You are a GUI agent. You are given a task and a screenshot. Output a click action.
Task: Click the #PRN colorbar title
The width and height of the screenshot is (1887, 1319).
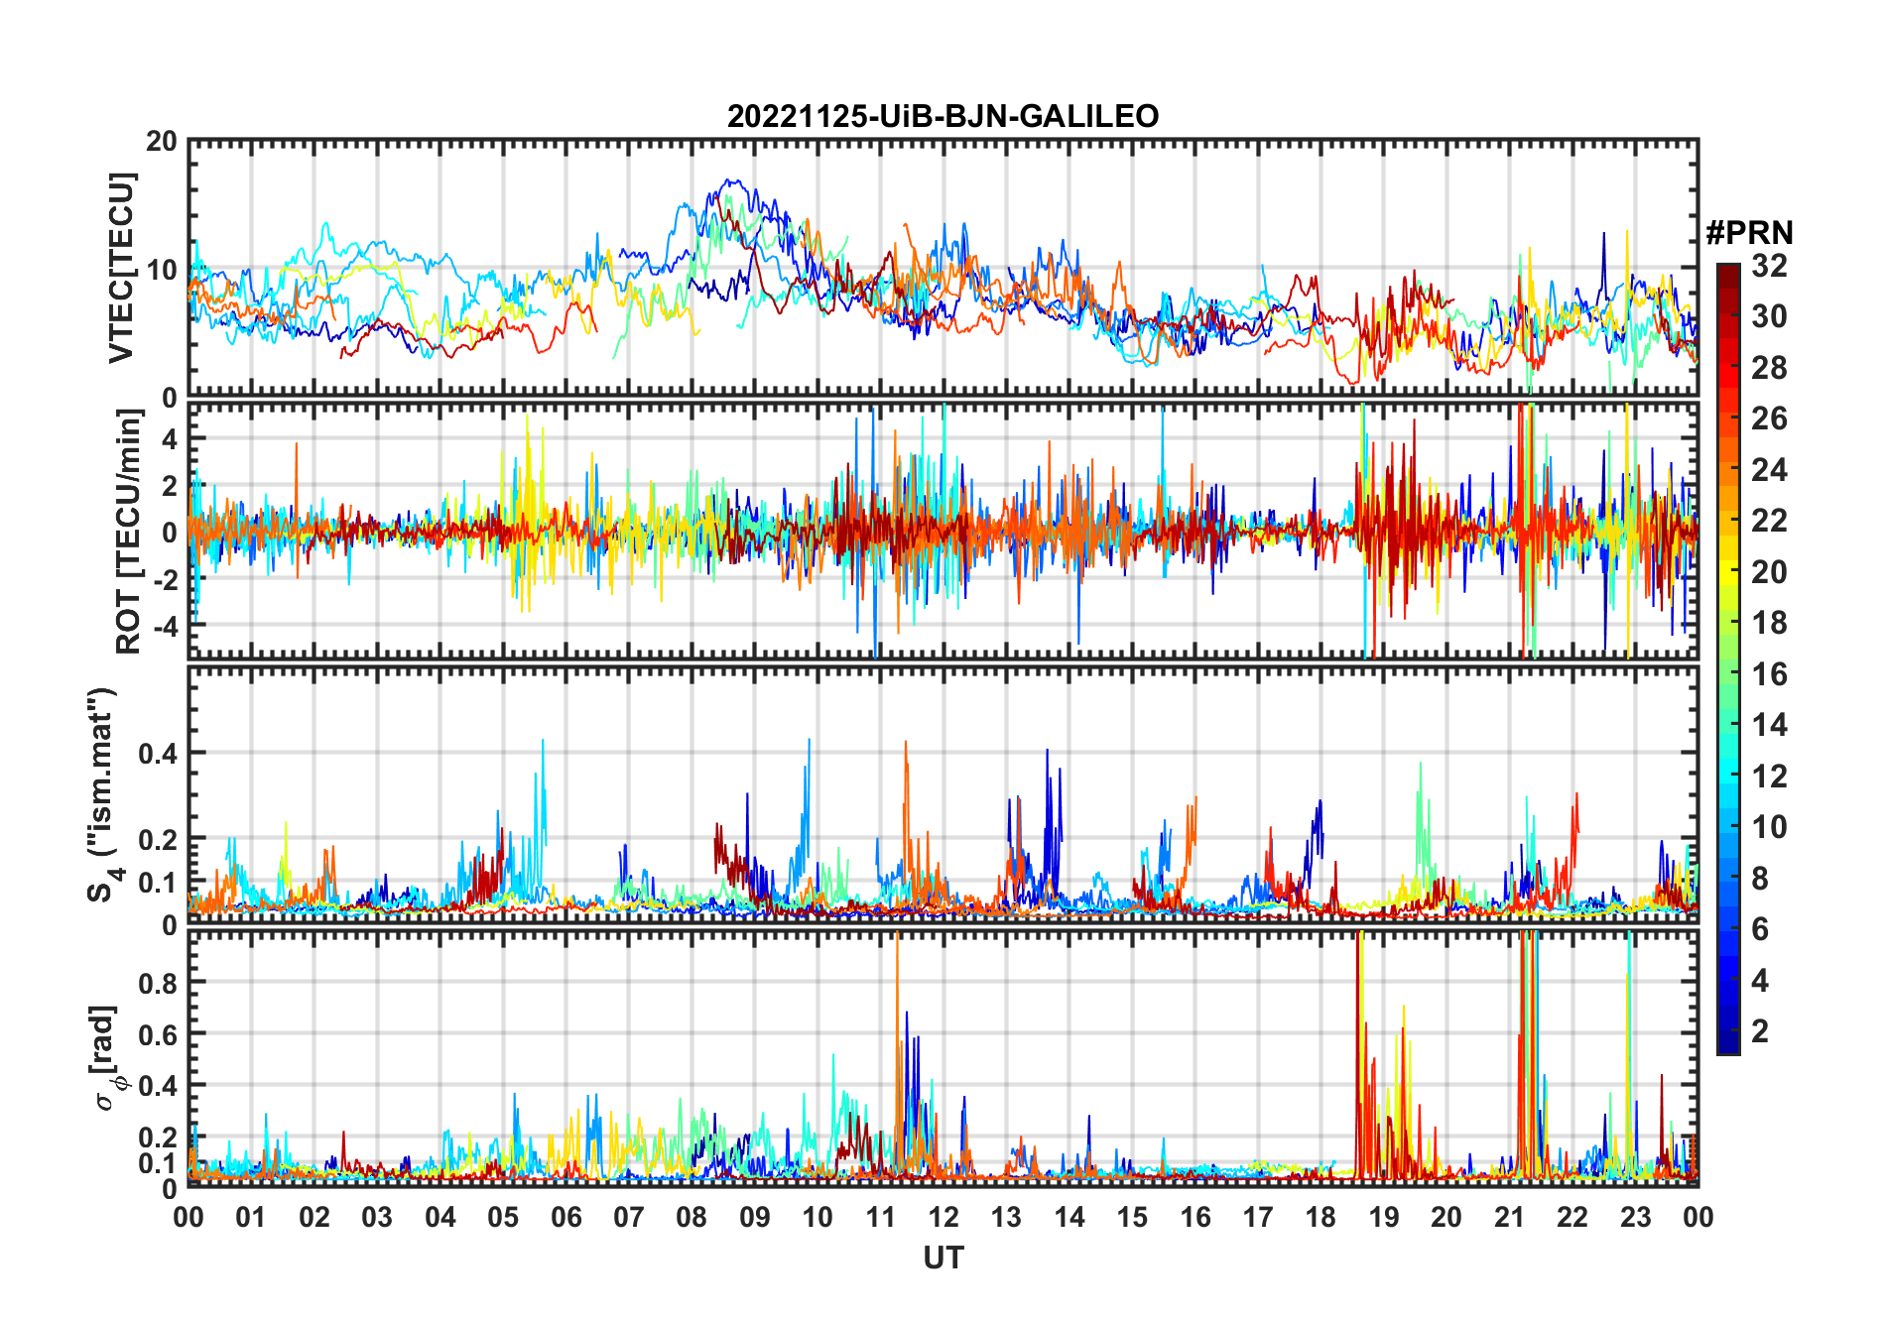tap(1749, 233)
